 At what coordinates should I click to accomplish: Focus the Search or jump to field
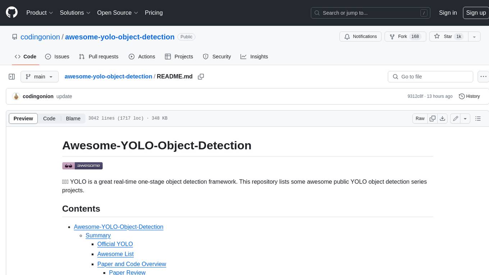(371, 13)
